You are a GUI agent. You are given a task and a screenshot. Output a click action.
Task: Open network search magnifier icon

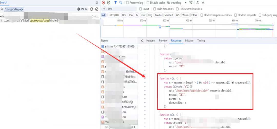coord(121,3)
